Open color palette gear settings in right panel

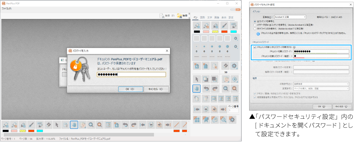pos(236,38)
